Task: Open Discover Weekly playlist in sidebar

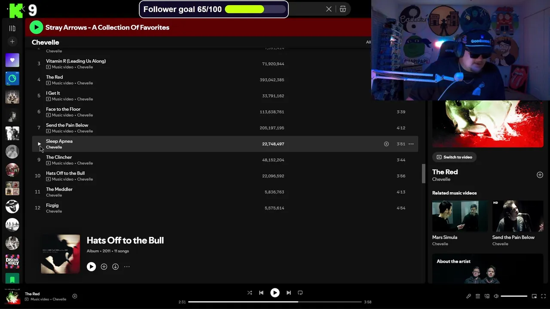Action: [12, 261]
